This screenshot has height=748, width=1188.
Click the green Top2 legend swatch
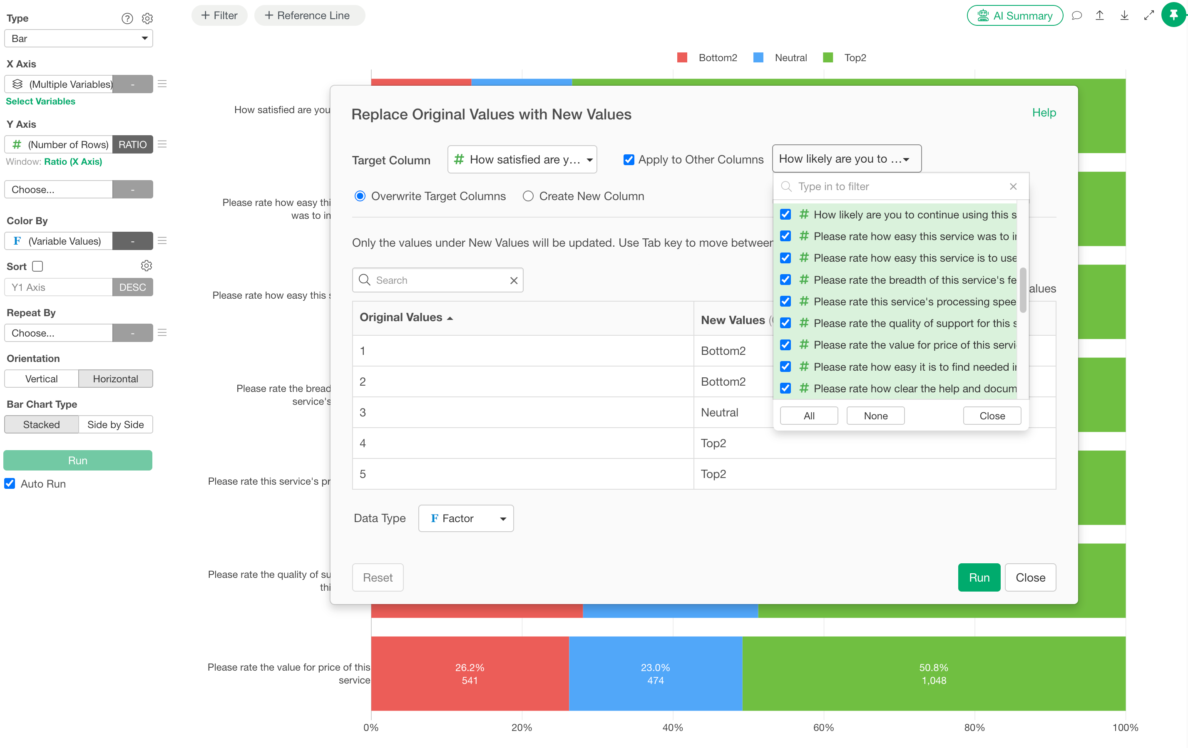(x=828, y=58)
